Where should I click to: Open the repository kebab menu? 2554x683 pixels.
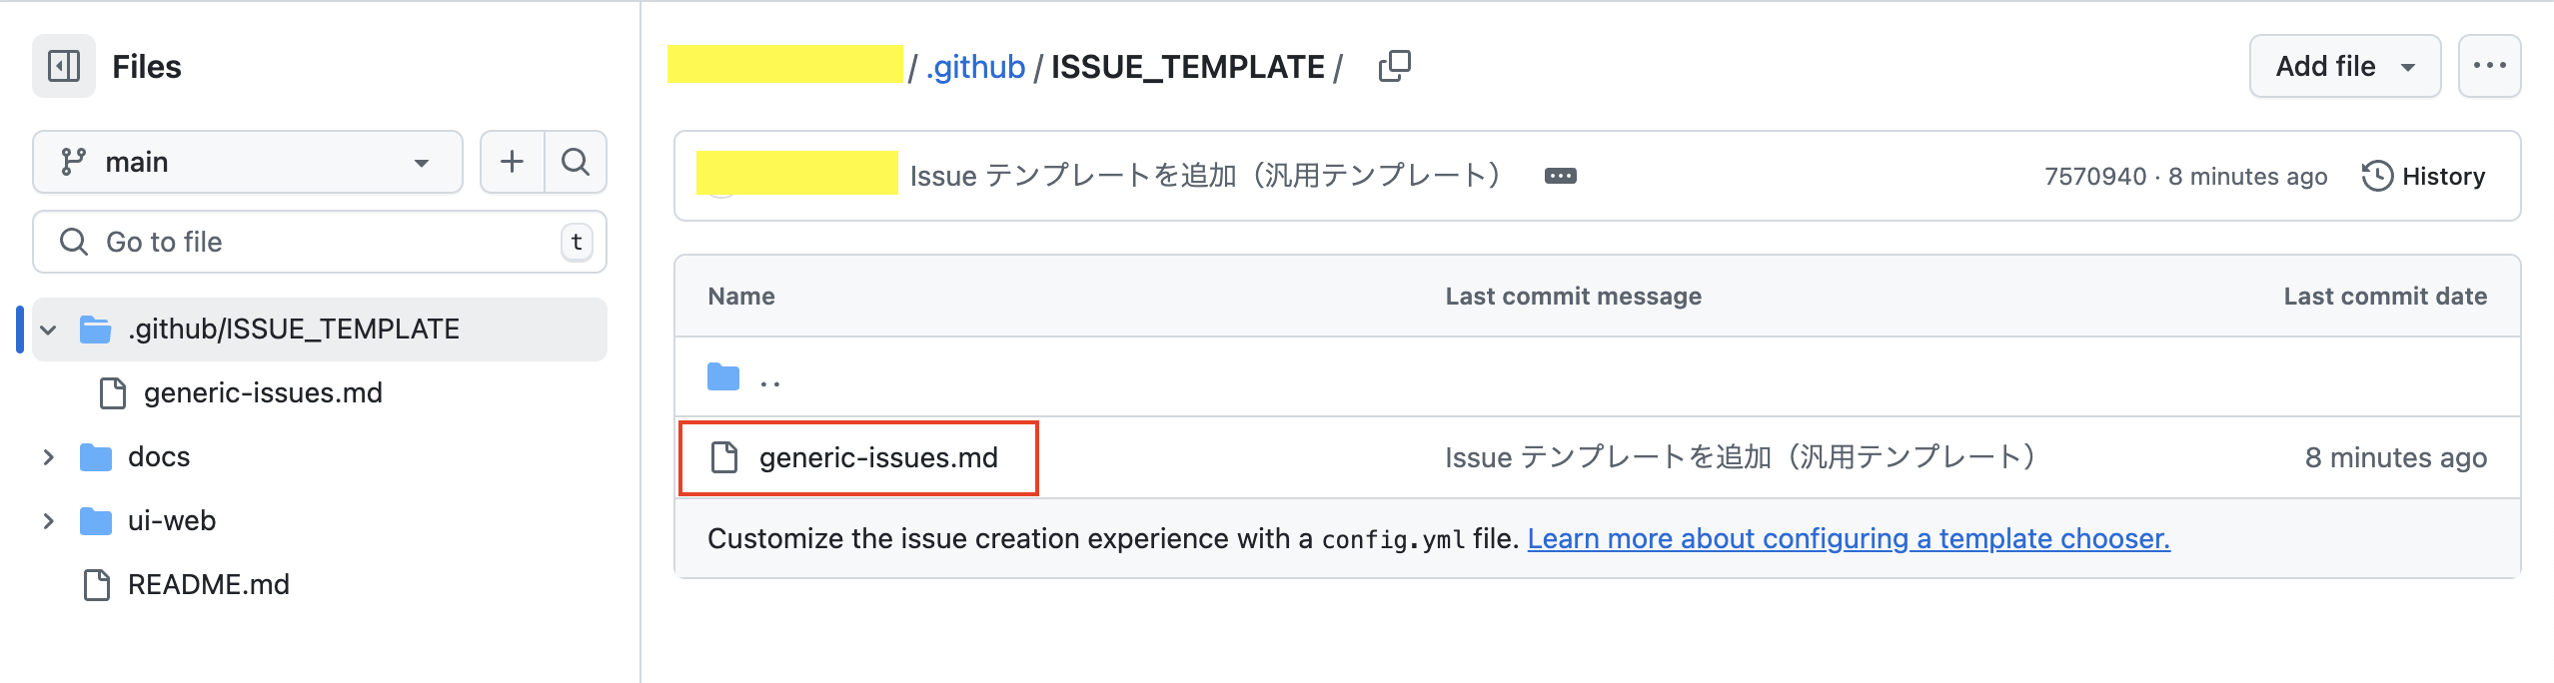[2490, 65]
